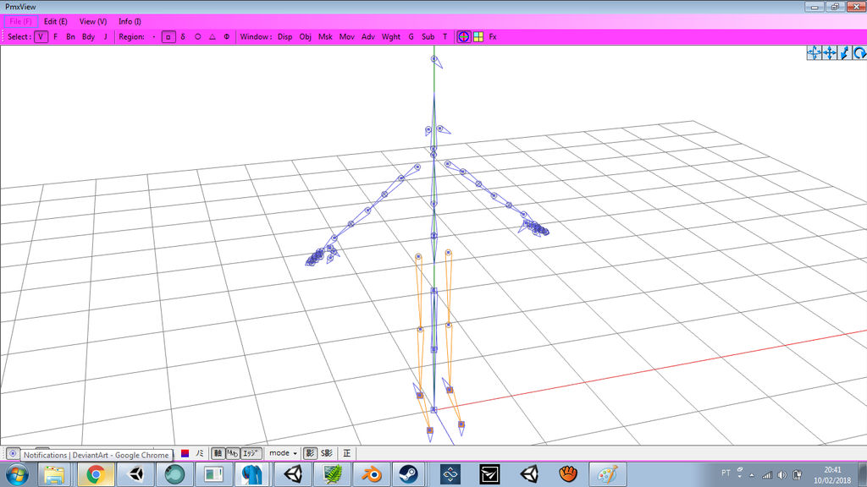Click the red color swatch near bottom bar
The width and height of the screenshot is (867, 487).
185,453
